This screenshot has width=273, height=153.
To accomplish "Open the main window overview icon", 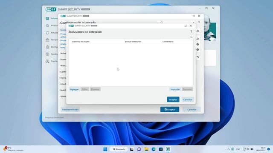I will [47, 19].
